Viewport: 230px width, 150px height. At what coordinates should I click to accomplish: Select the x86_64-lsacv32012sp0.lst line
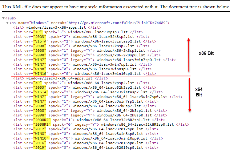(86, 129)
